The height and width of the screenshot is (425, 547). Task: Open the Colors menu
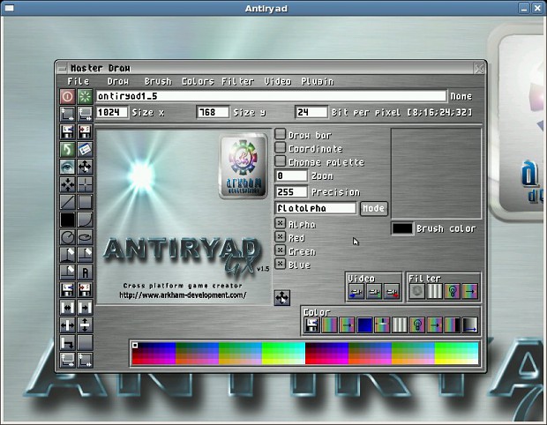pyautogui.click(x=198, y=81)
